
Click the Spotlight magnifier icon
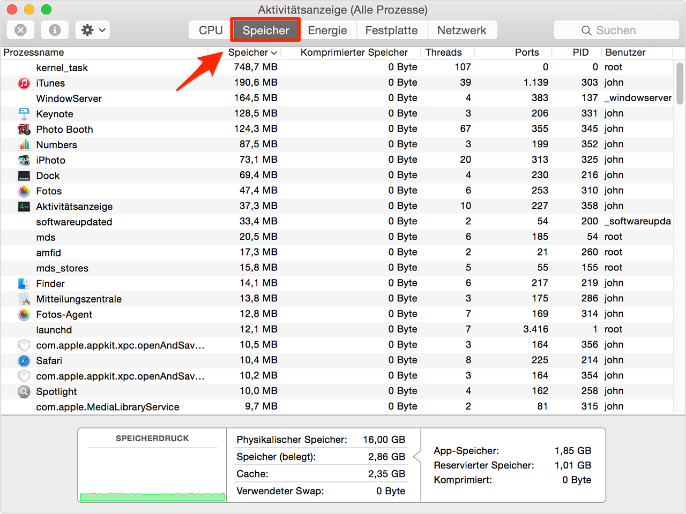coord(24,391)
